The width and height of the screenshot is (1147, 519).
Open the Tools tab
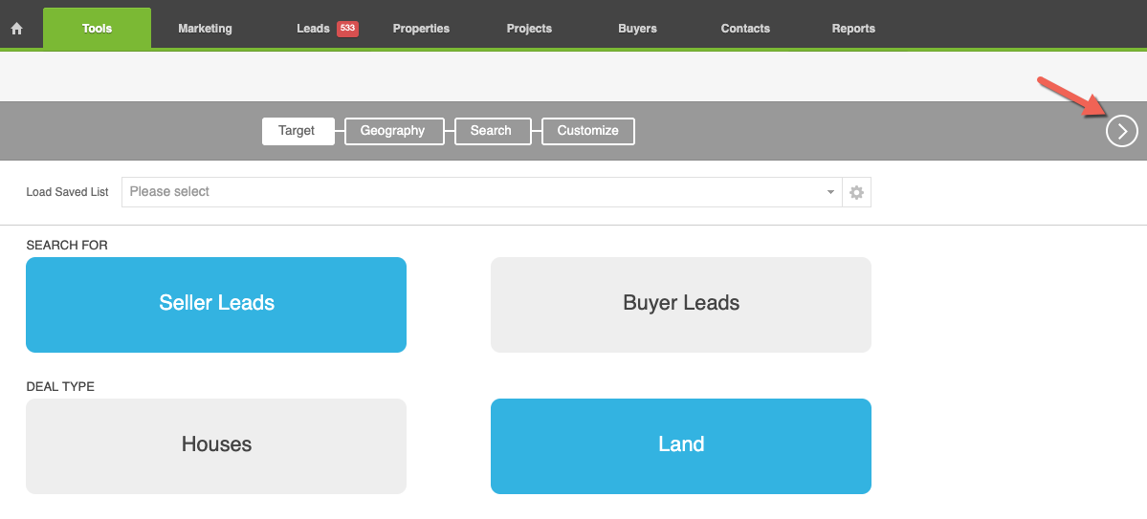pos(97,29)
